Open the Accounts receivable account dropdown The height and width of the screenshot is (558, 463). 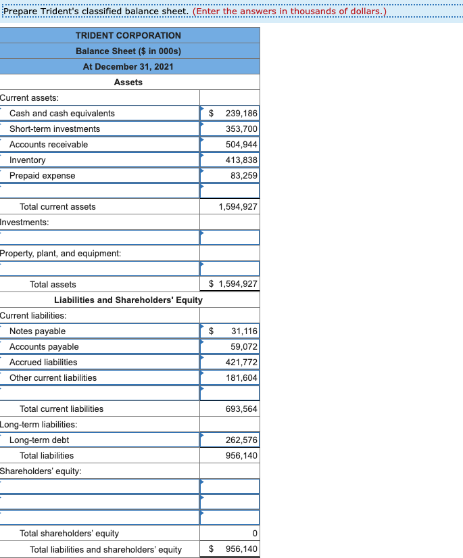click(x=99, y=145)
